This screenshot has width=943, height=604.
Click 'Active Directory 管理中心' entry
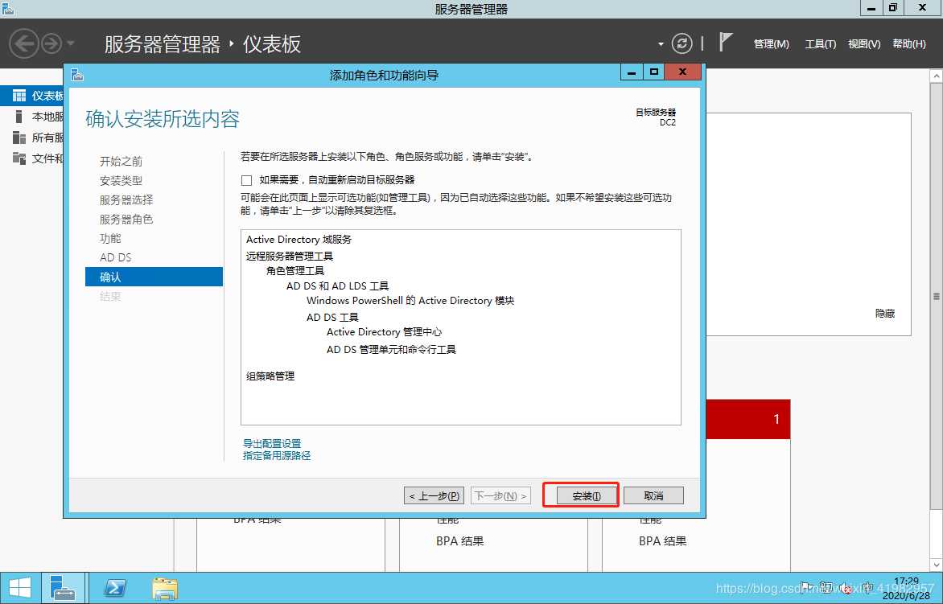385,331
